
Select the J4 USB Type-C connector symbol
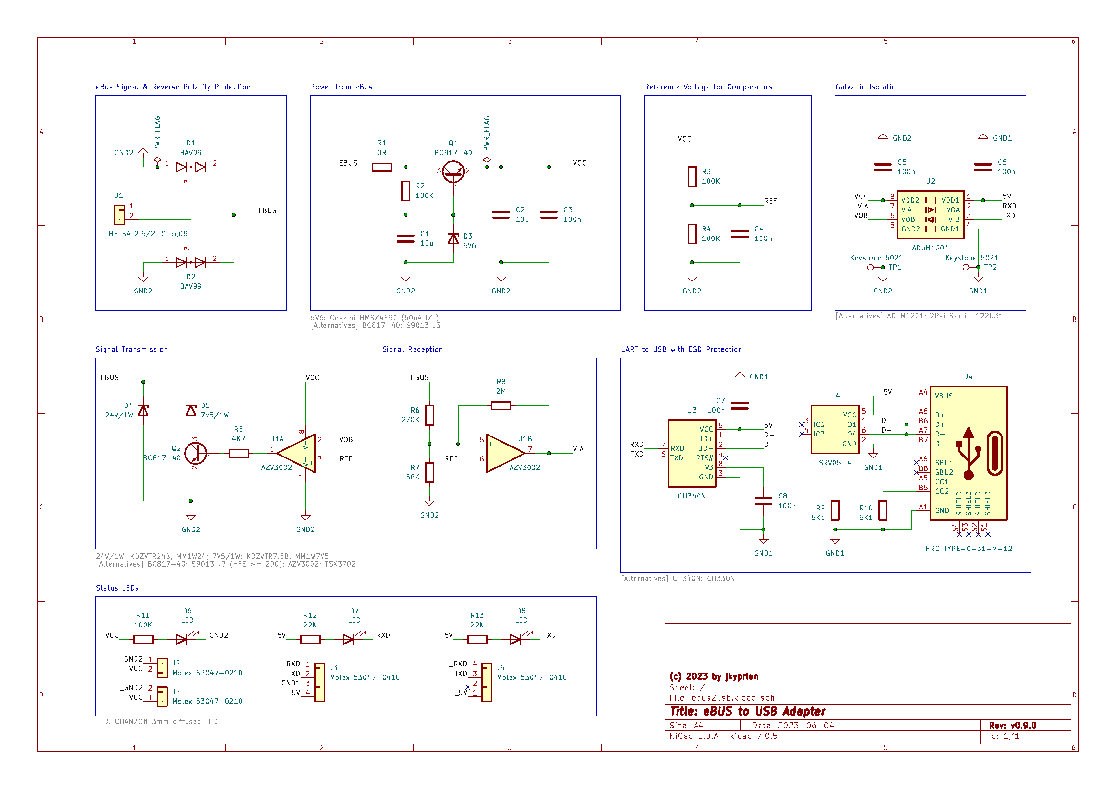tap(968, 453)
